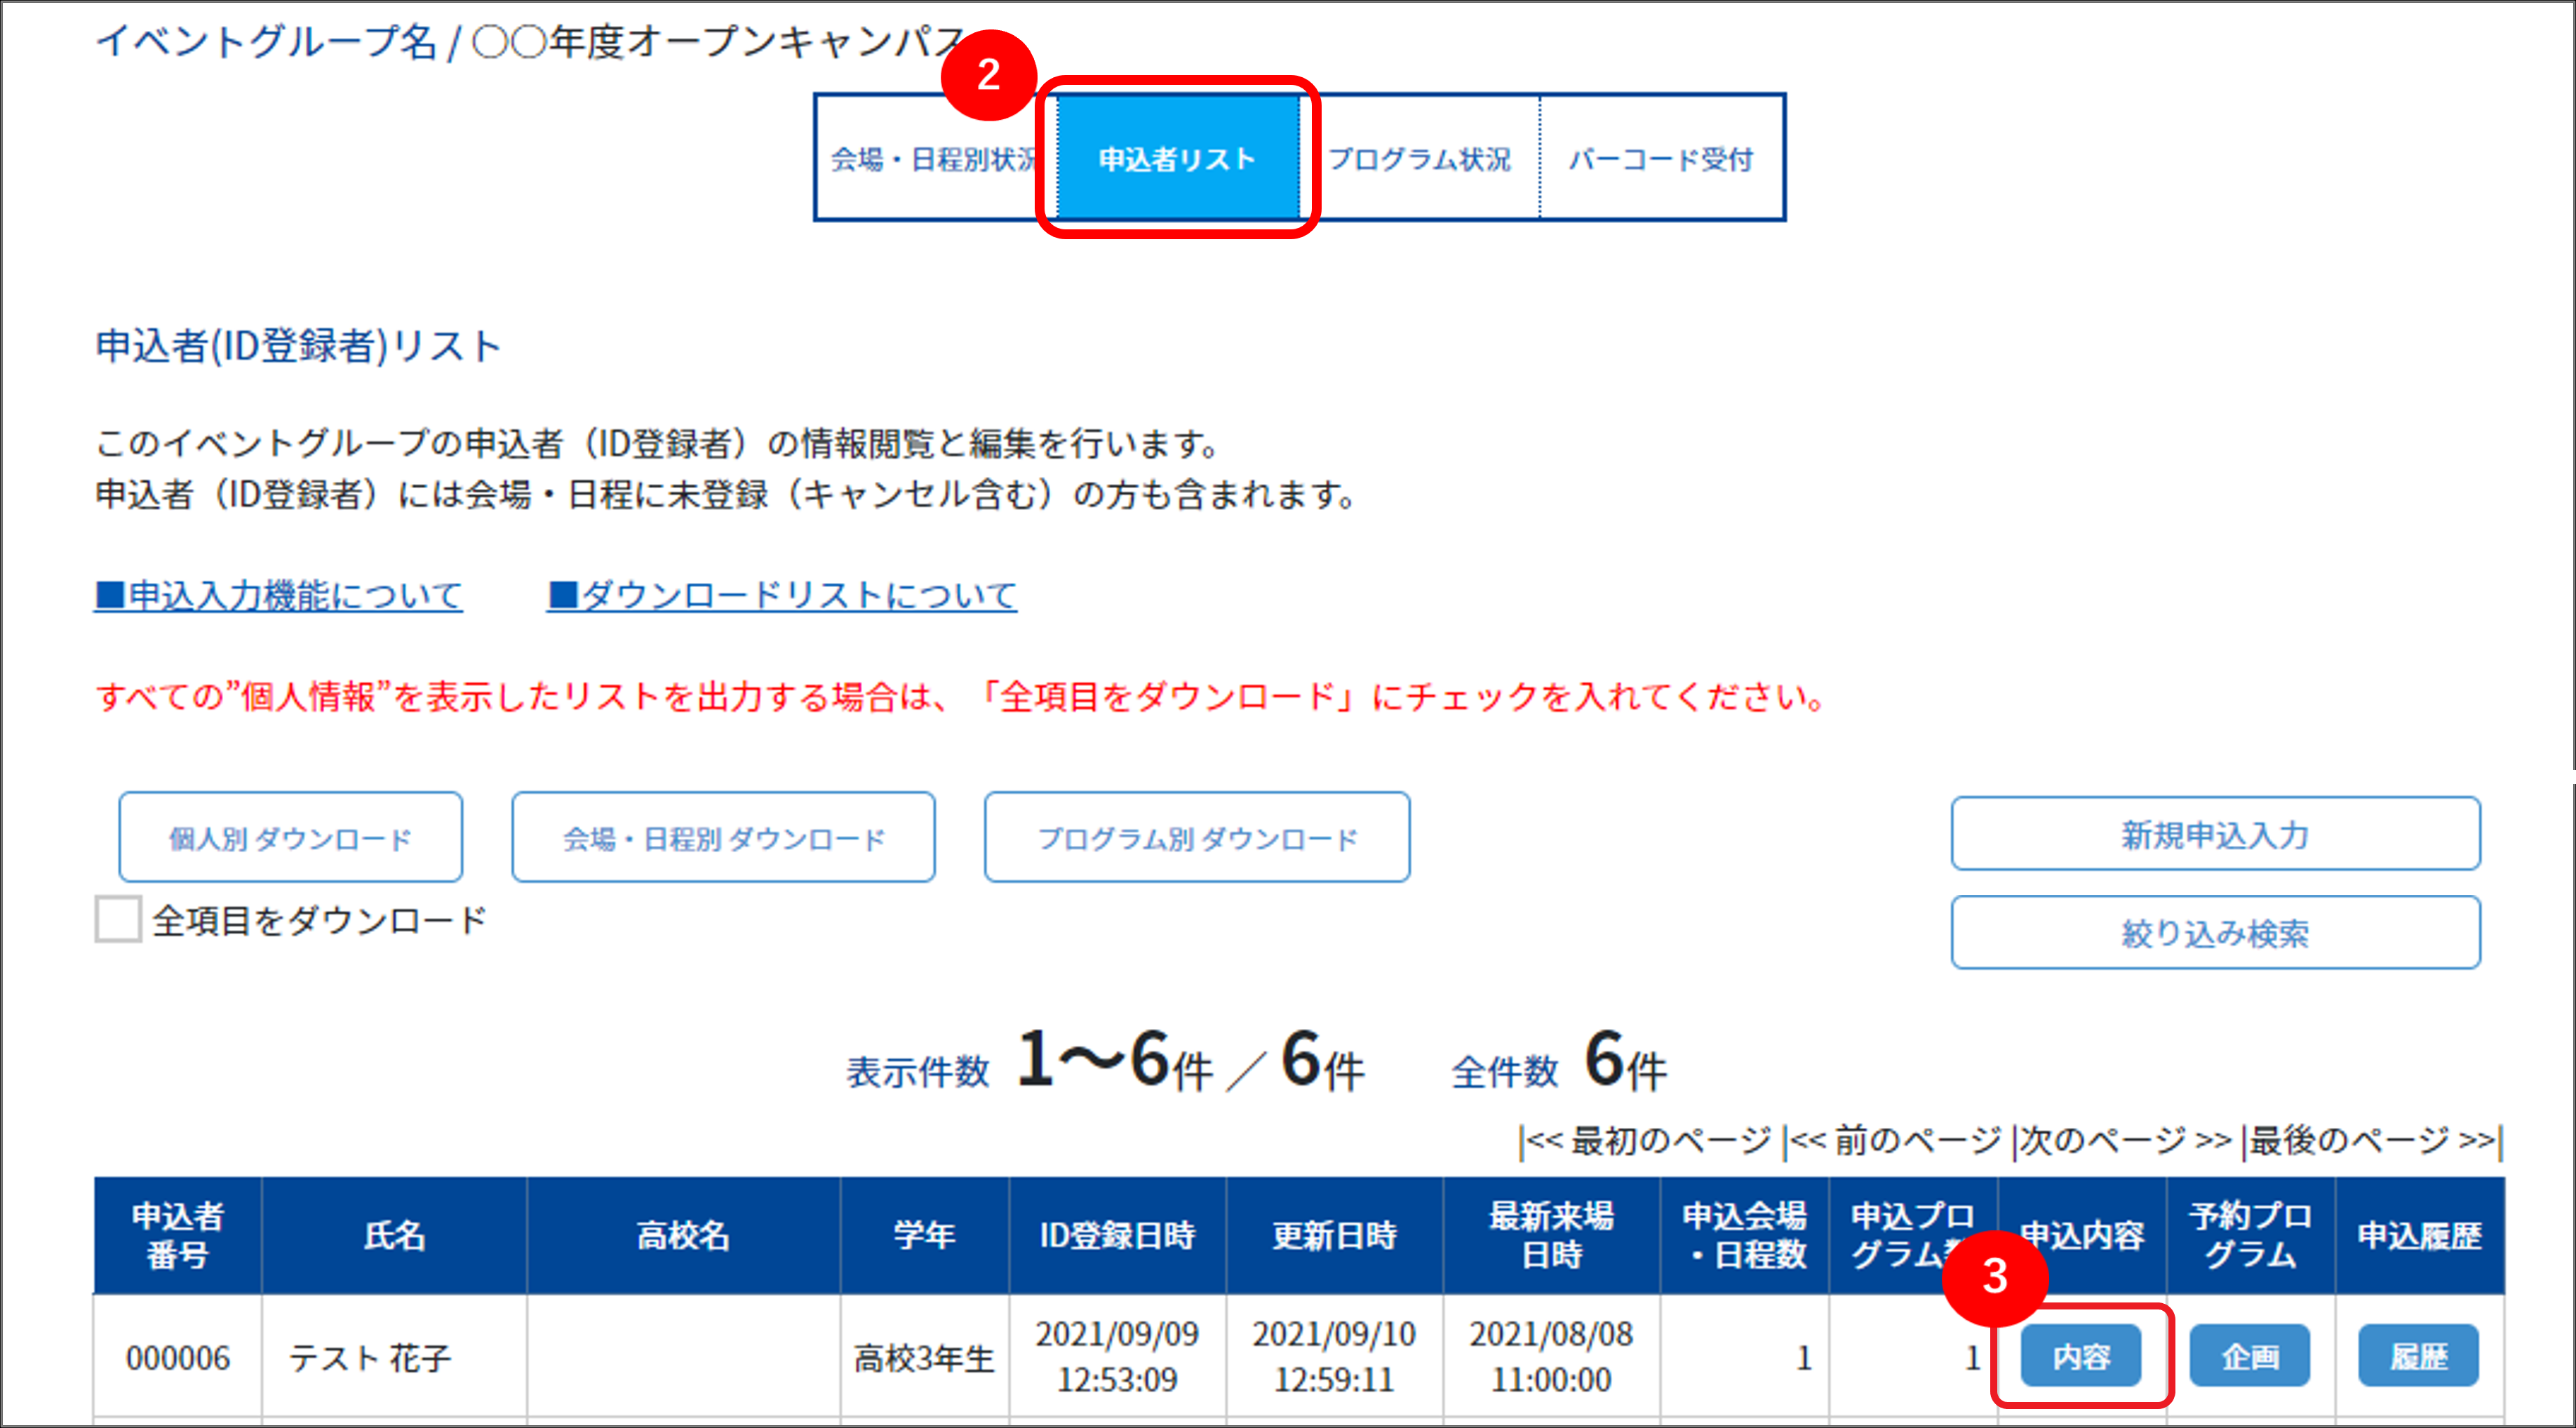Click 企画 button for テスト 花子

click(x=2250, y=1356)
